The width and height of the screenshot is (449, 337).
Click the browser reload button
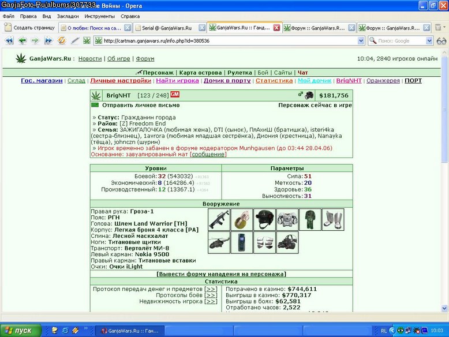pos(62,40)
